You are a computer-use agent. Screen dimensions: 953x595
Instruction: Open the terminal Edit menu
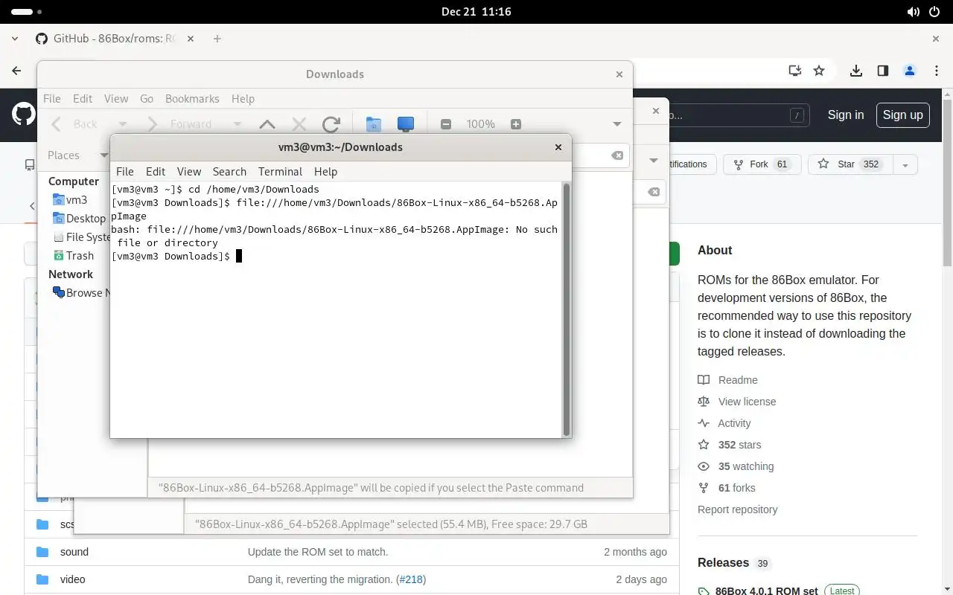156,171
